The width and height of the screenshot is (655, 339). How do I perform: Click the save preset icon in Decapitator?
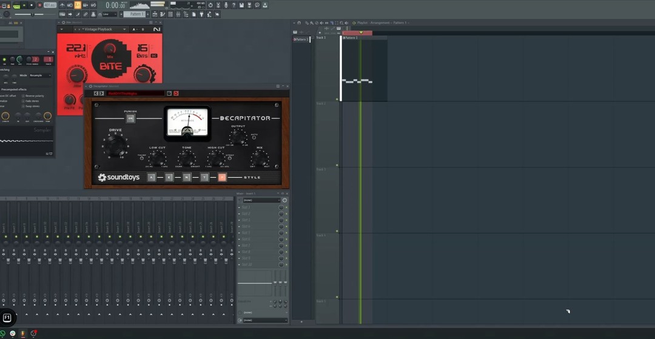point(169,93)
